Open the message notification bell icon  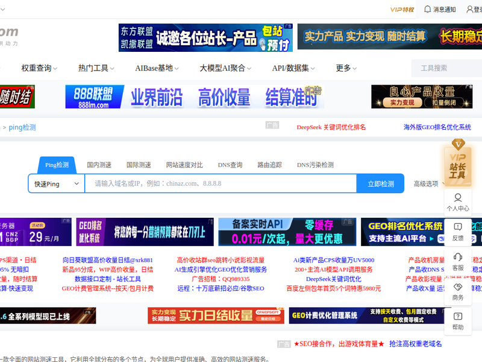tap(427, 9)
